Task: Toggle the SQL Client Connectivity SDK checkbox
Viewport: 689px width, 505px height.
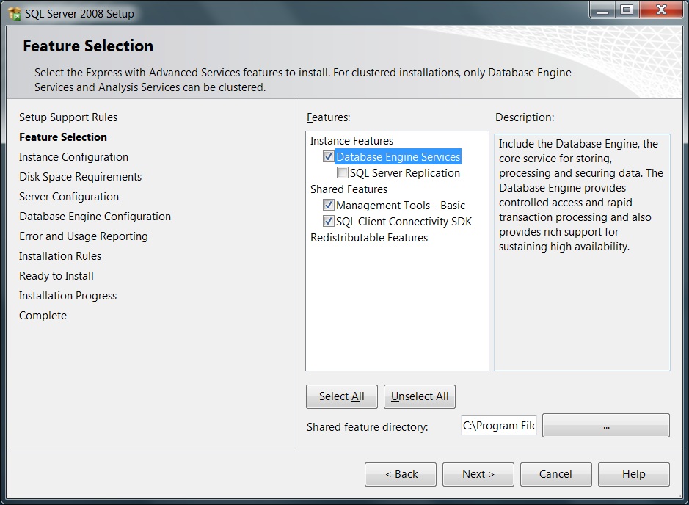Action: [328, 222]
